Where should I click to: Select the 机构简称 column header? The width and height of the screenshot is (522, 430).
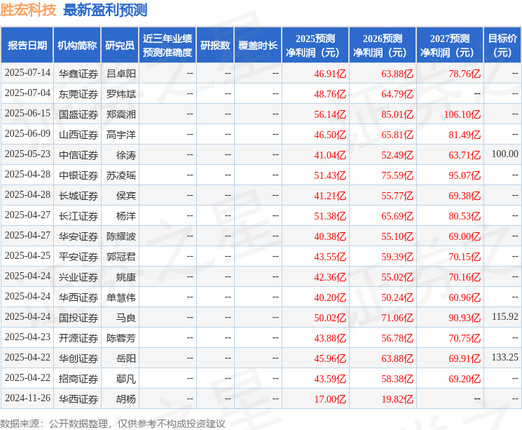[x=77, y=46]
